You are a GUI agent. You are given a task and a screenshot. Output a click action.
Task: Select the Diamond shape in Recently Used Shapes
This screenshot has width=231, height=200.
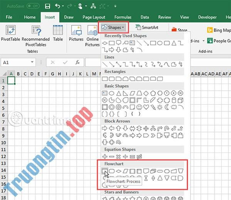point(105,43)
